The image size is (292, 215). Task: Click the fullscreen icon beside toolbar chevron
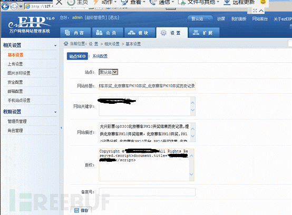click(x=255, y=11)
